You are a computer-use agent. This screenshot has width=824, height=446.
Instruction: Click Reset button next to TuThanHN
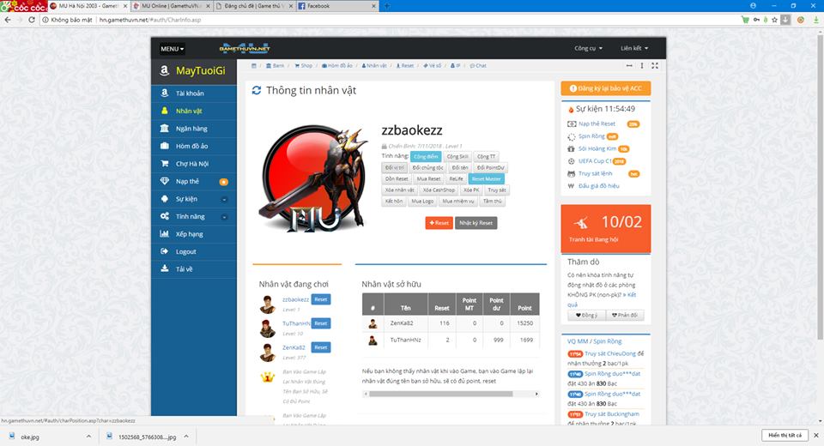click(x=320, y=323)
